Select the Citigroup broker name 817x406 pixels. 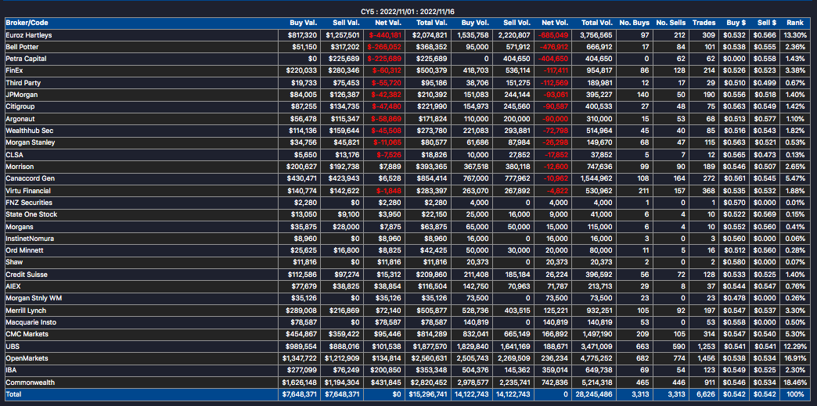click(x=20, y=106)
